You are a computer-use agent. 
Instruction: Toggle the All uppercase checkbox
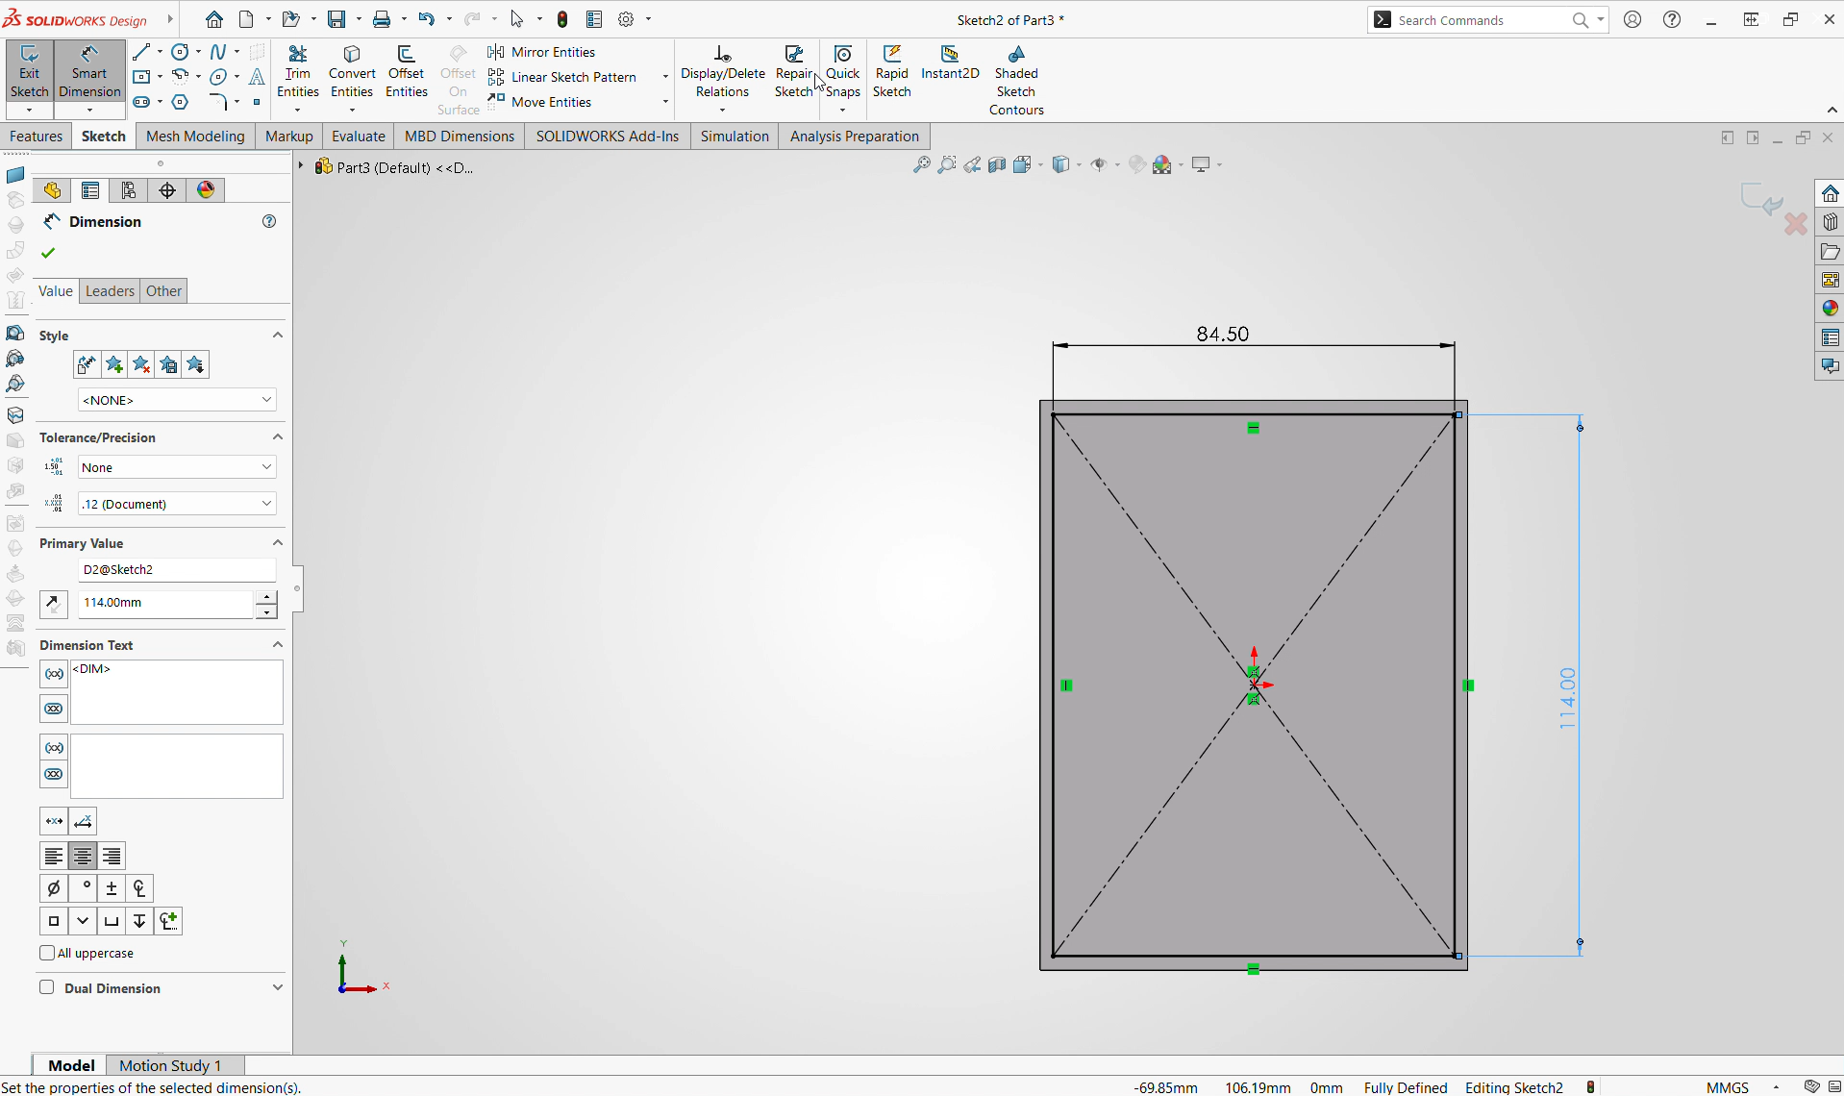pyautogui.click(x=47, y=953)
